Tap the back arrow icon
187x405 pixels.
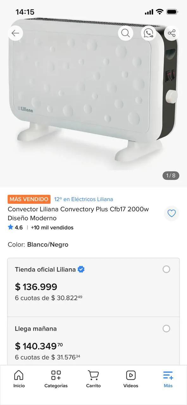15,33
